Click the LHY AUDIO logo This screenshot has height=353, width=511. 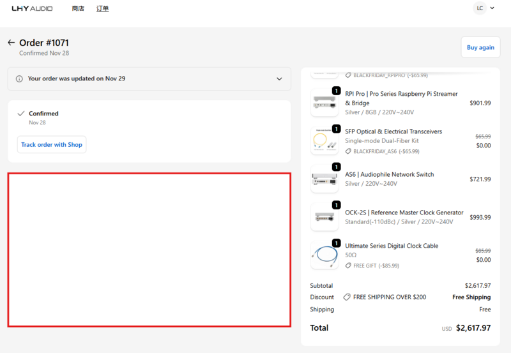tap(32, 9)
